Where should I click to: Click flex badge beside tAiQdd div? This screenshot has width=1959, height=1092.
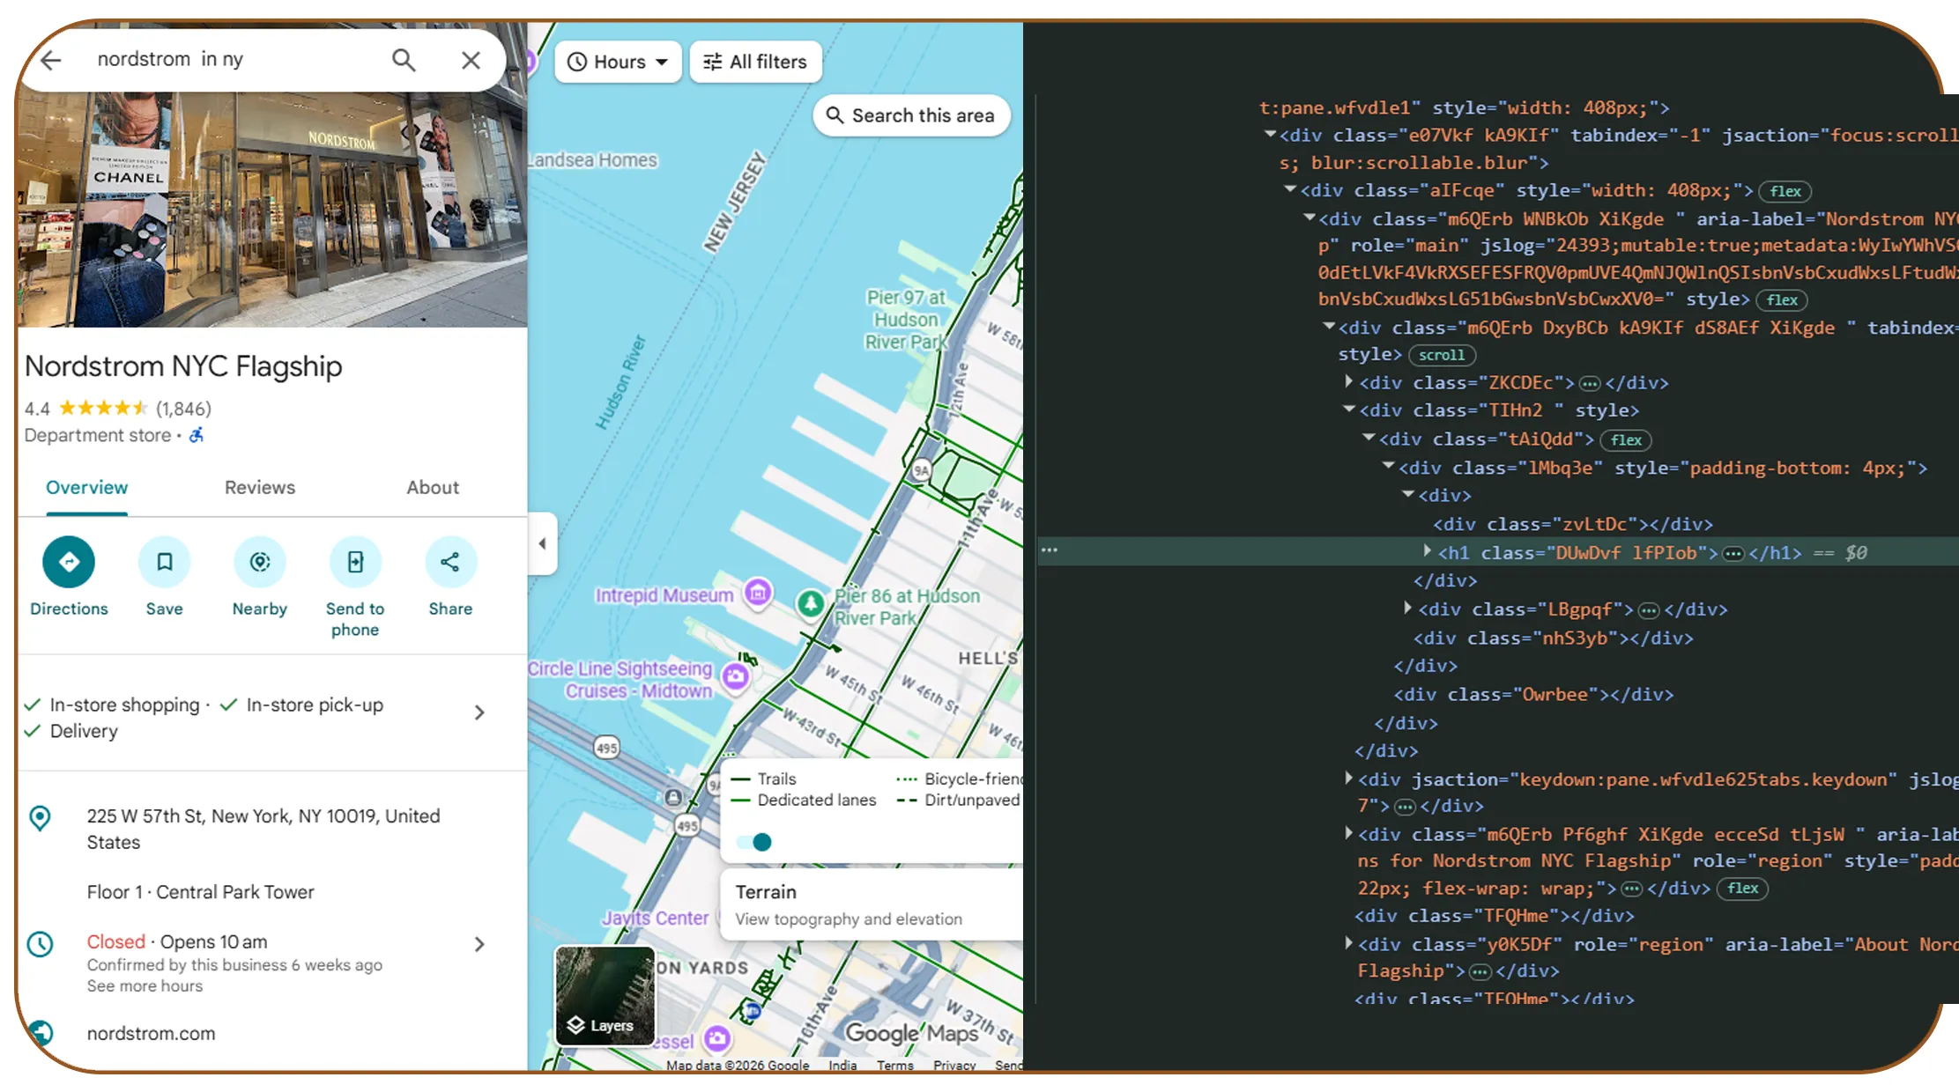click(1626, 439)
